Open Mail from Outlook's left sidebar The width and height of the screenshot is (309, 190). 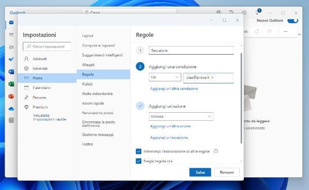pyautogui.click(x=11, y=23)
